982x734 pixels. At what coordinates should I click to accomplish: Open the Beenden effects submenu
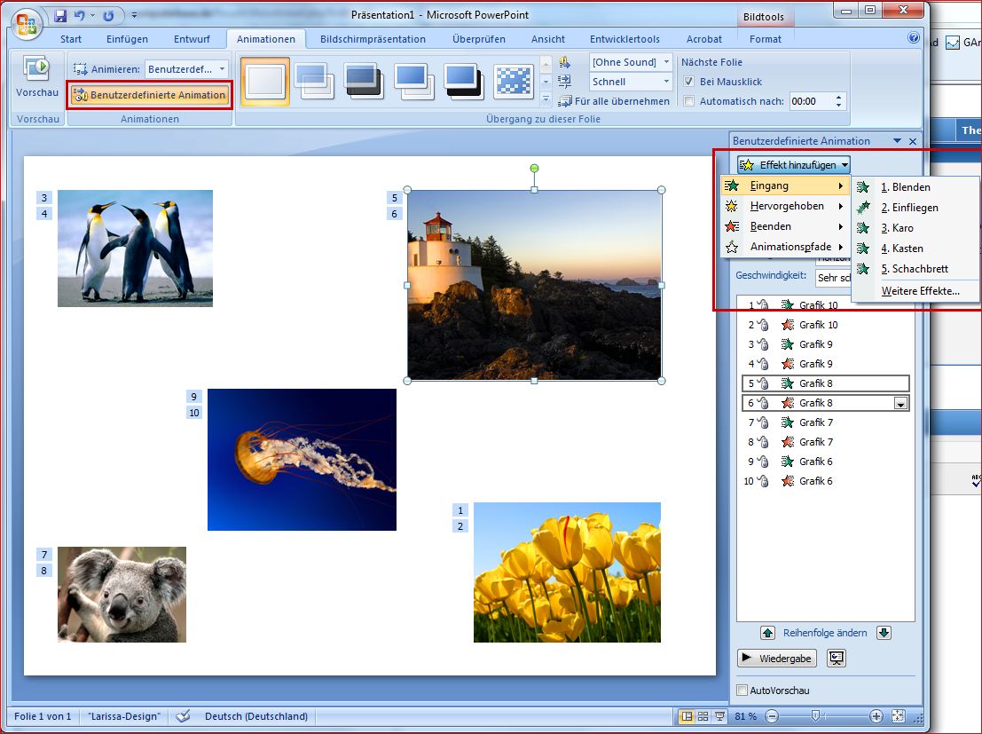coord(785,226)
